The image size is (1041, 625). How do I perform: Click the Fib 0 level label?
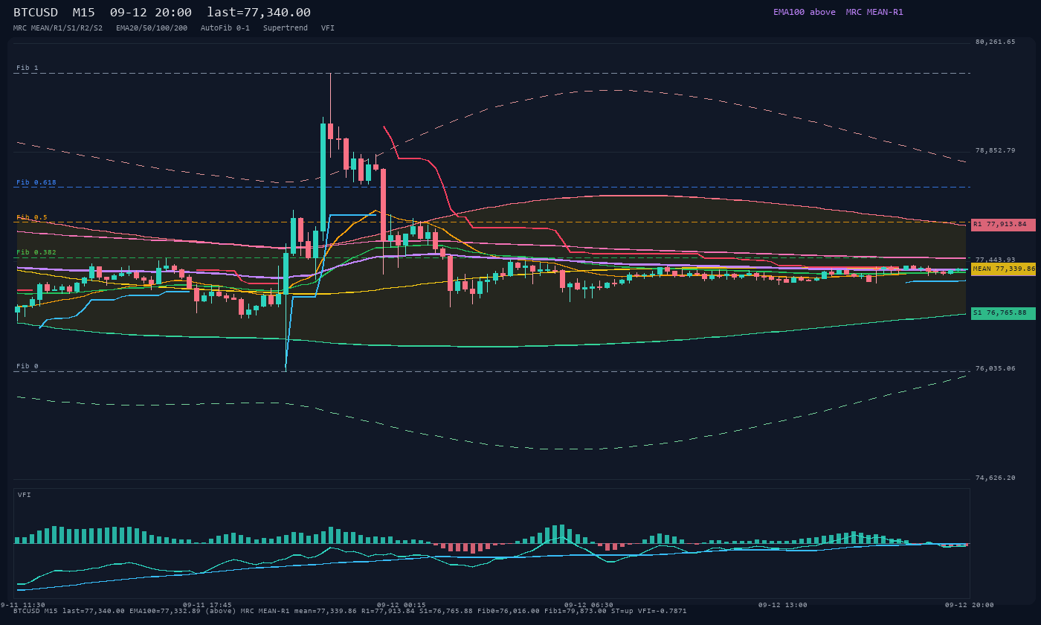point(28,367)
